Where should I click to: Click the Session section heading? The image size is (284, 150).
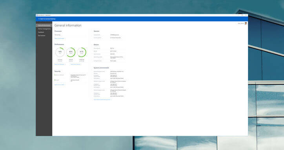click(x=96, y=31)
